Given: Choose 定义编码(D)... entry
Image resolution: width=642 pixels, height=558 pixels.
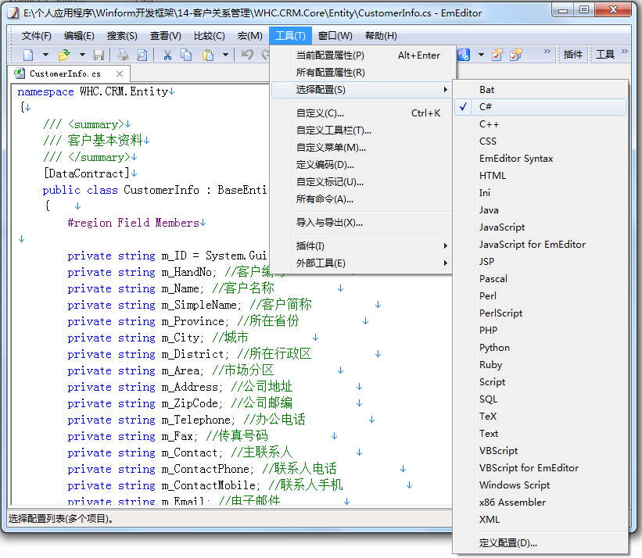Looking at the screenshot, I should click(362, 165).
